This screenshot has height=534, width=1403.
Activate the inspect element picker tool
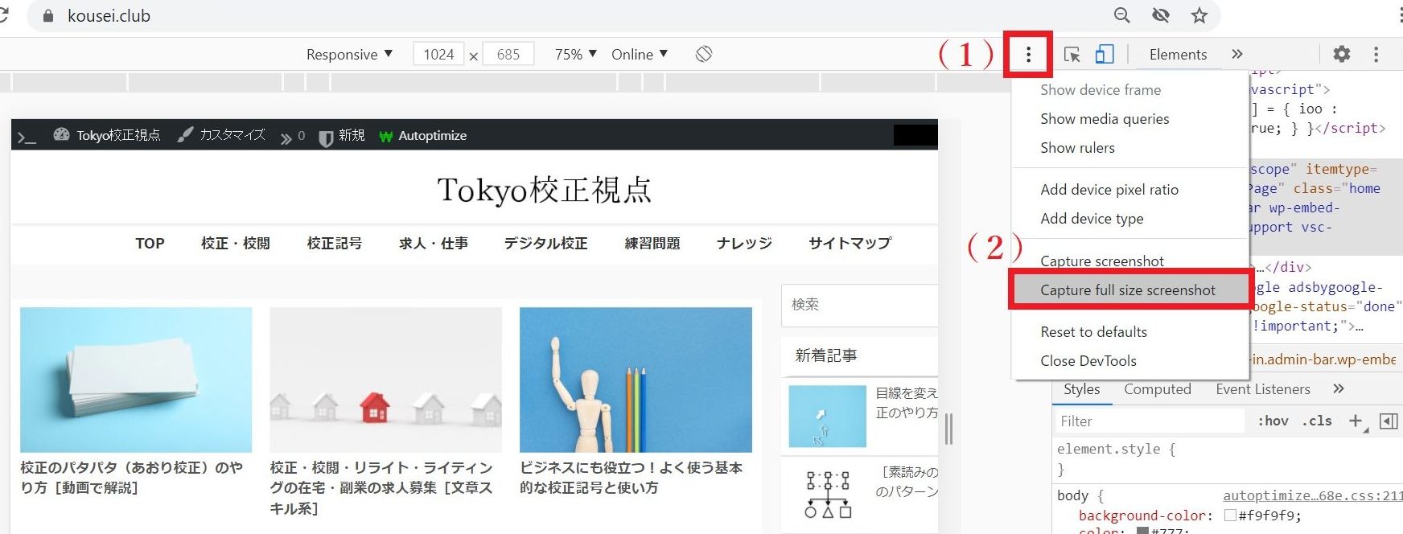pos(1072,54)
